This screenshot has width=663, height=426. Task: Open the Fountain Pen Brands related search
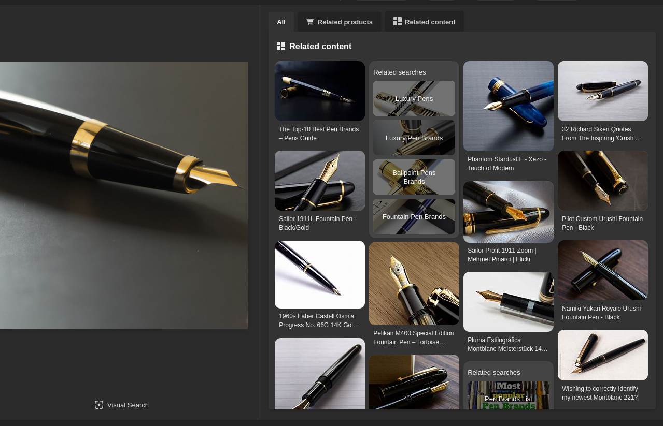tap(414, 216)
